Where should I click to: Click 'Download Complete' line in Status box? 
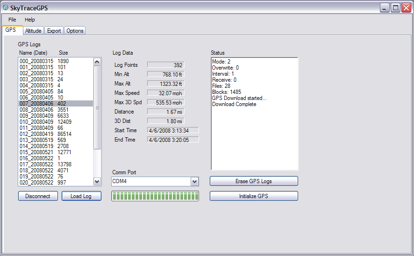(234, 104)
